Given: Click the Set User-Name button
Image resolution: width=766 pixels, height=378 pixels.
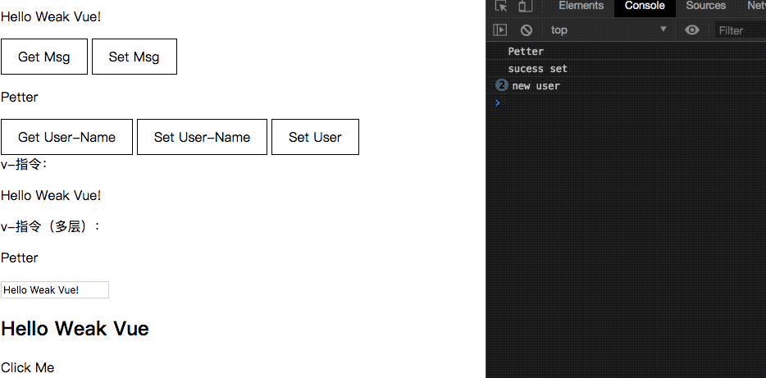Looking at the screenshot, I should pos(203,137).
